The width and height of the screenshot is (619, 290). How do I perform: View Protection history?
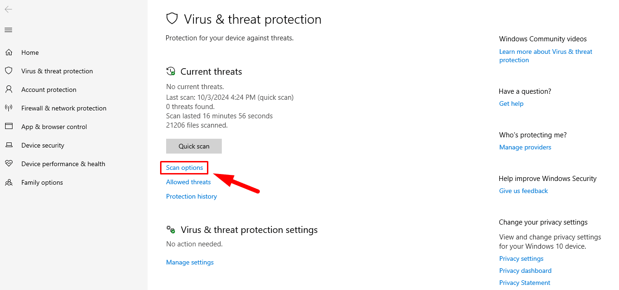pos(191,196)
